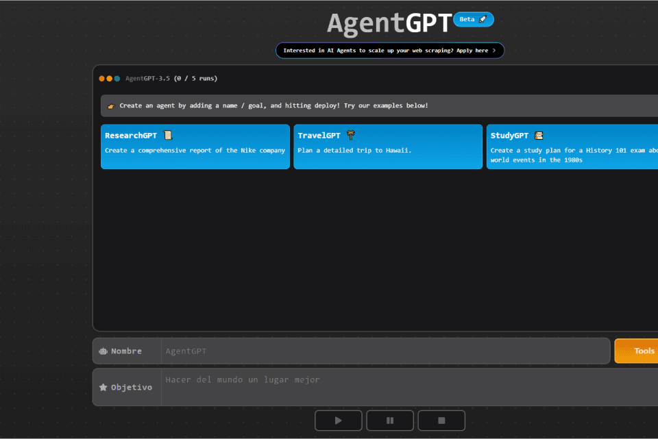Focus the Objetivo goal text field
Screen dimensions: 658x439
410,387
